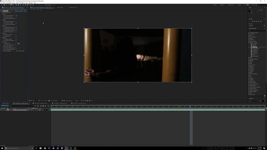This screenshot has height=150, width=267.
Task: Select the Brush tool
Action: 23,5
